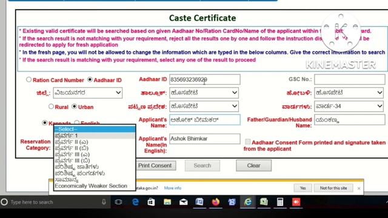Click the taskbar Type here to search box
The height and width of the screenshot is (218, 388).
point(55,202)
